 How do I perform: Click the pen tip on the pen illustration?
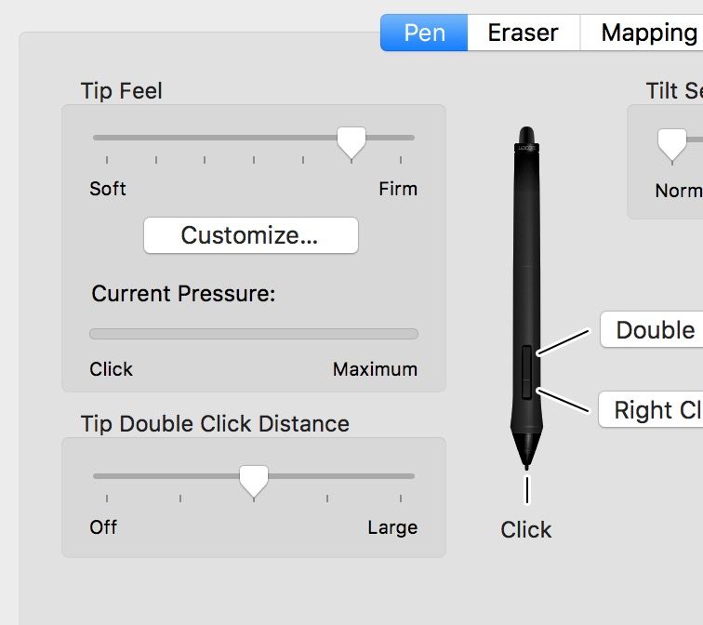click(526, 457)
